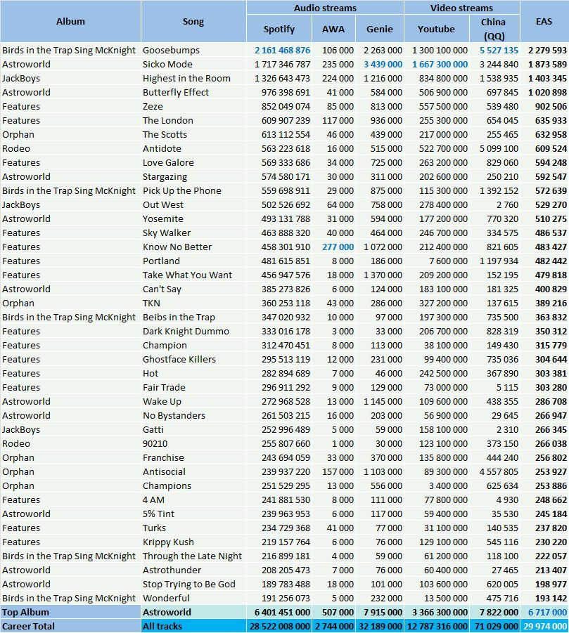Click the Youtube column header

[437, 29]
